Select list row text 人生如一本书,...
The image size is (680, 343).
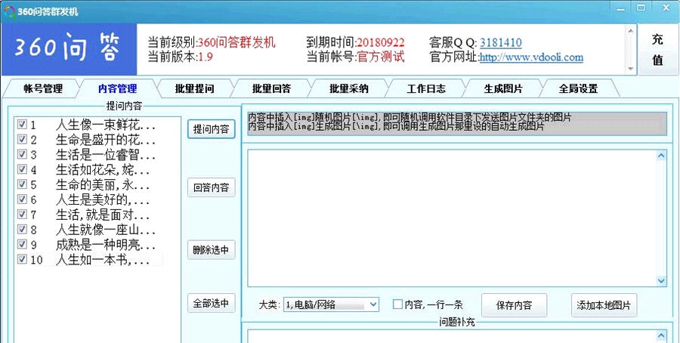tap(102, 260)
